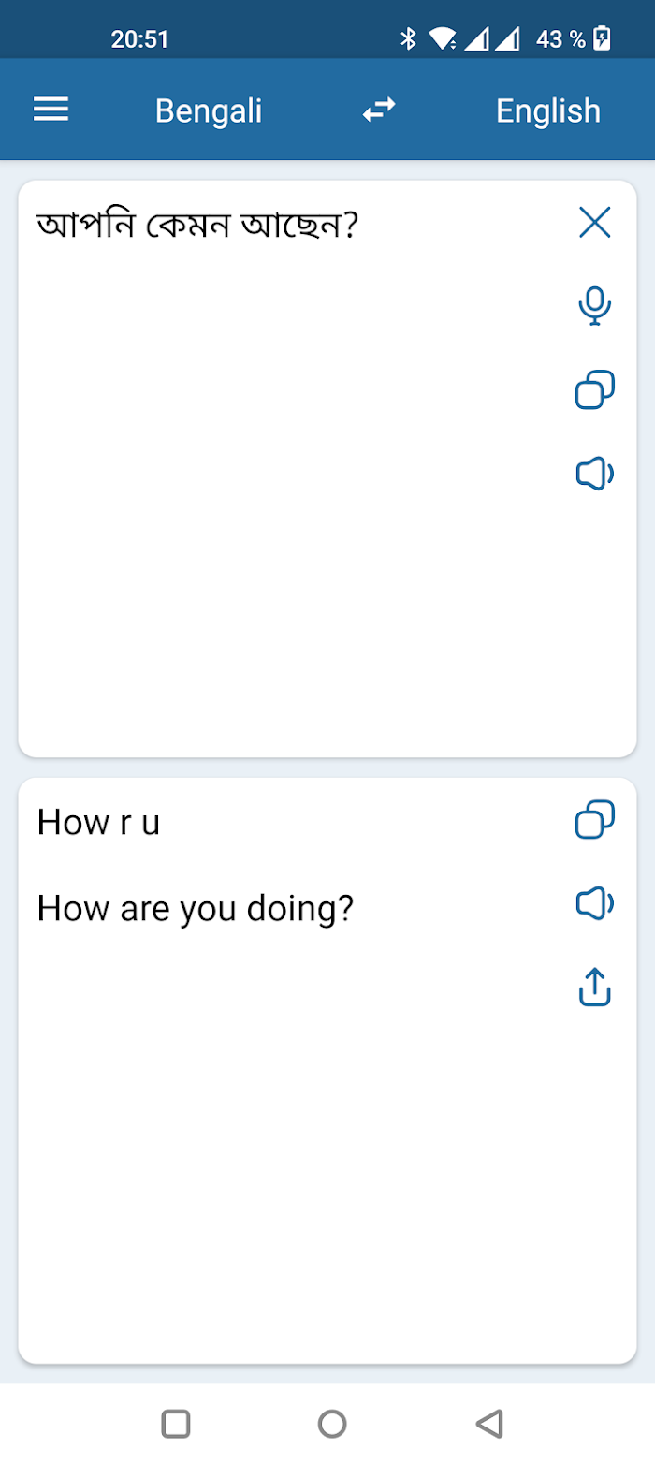Swap Bengali and English languages
The image size is (655, 1464).
click(x=379, y=110)
